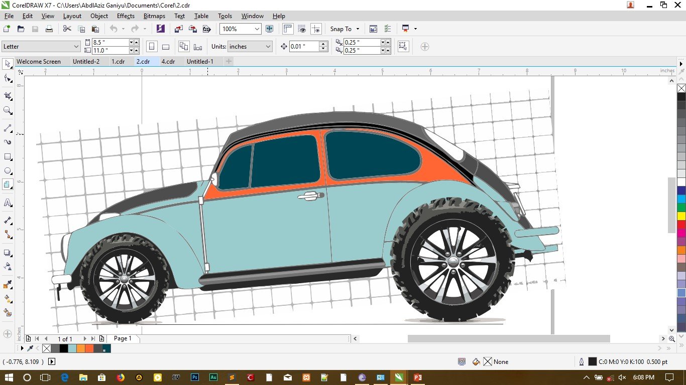686x385 pixels.
Task: Open the Object menu
Action: 99,16
